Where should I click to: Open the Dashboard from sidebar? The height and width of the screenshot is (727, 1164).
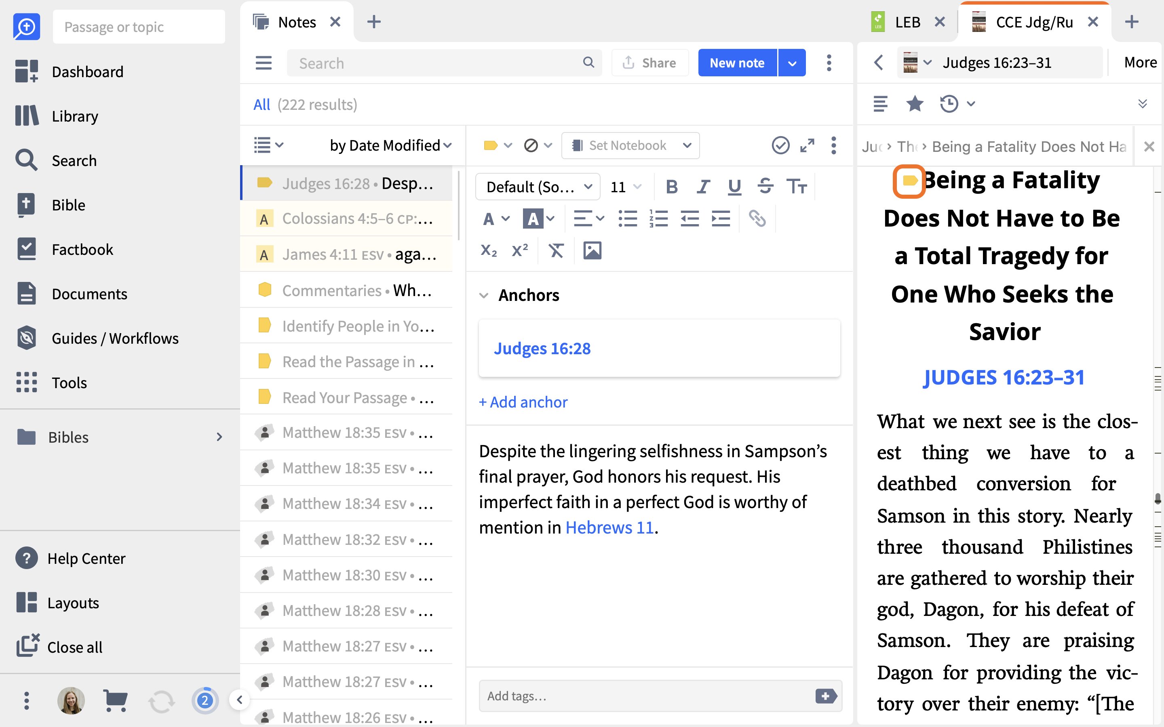[x=70, y=71]
